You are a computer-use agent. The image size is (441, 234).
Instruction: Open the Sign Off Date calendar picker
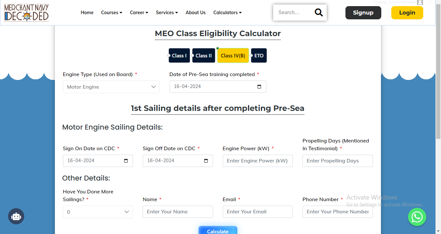point(206,161)
